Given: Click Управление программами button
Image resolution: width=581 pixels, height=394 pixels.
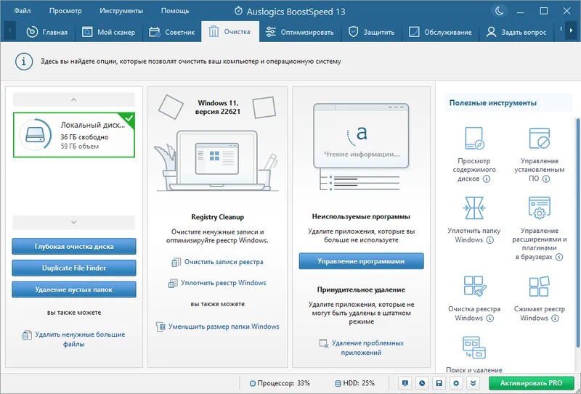Looking at the screenshot, I should (x=361, y=261).
